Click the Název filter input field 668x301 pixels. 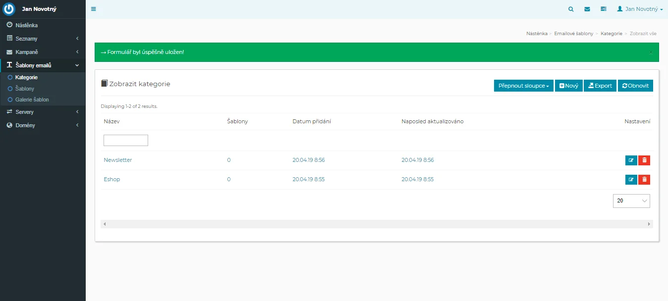pyautogui.click(x=126, y=141)
